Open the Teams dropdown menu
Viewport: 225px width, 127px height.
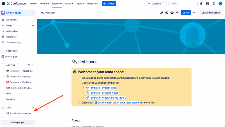[69, 4]
